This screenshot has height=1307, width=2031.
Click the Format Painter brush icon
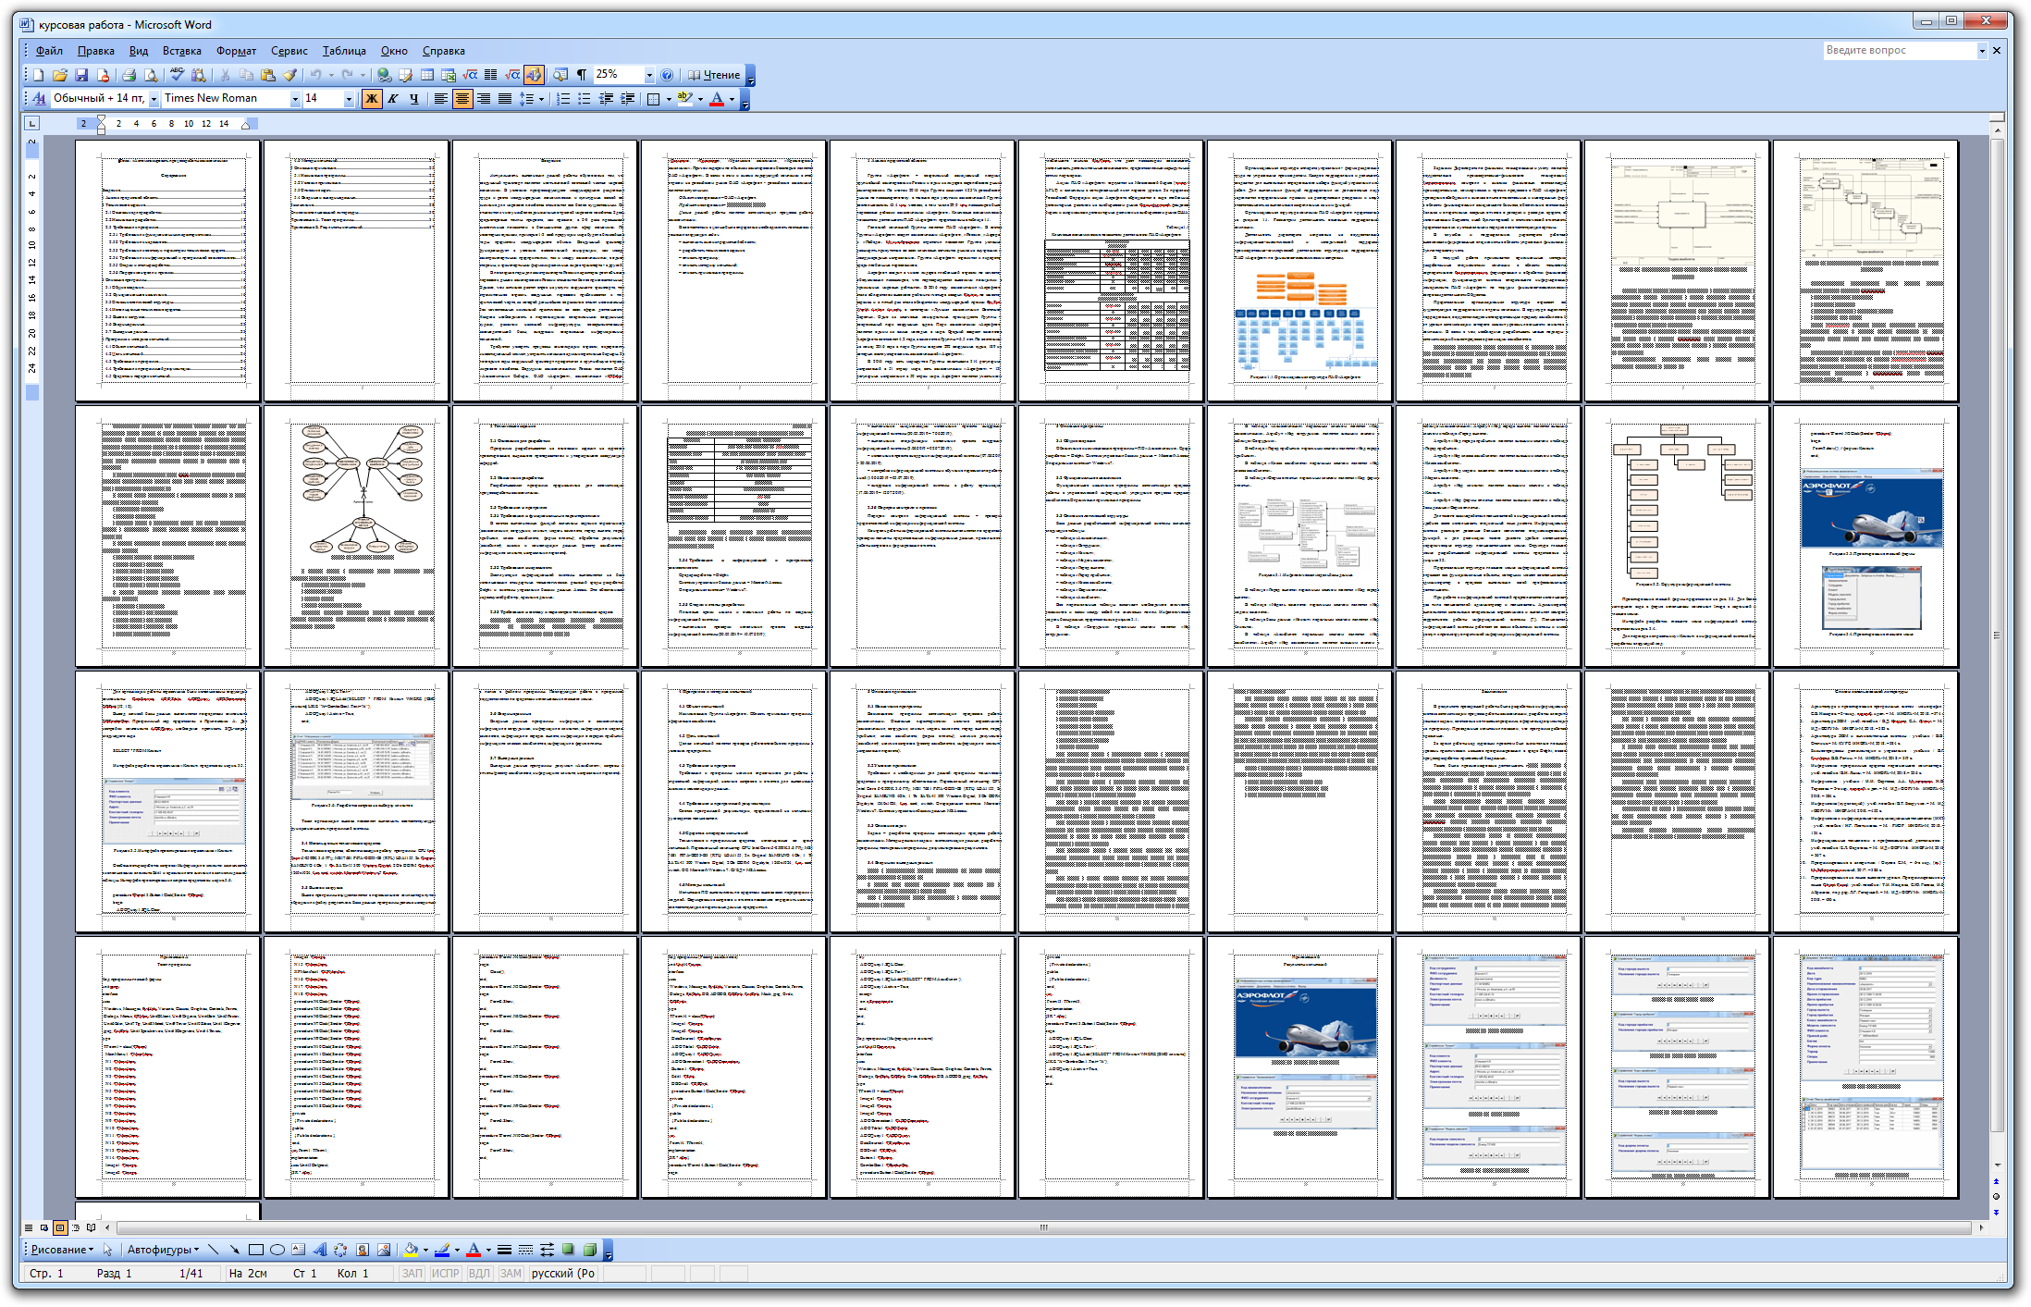pyautogui.click(x=289, y=75)
